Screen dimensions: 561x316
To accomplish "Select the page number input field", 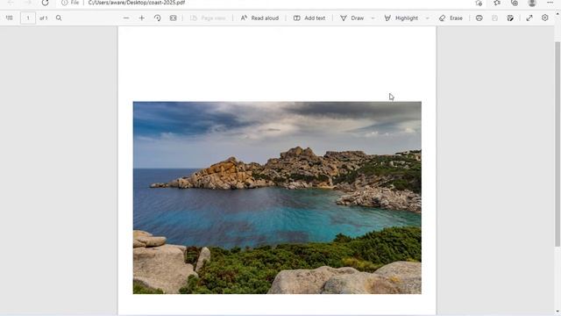I will 28,18.
